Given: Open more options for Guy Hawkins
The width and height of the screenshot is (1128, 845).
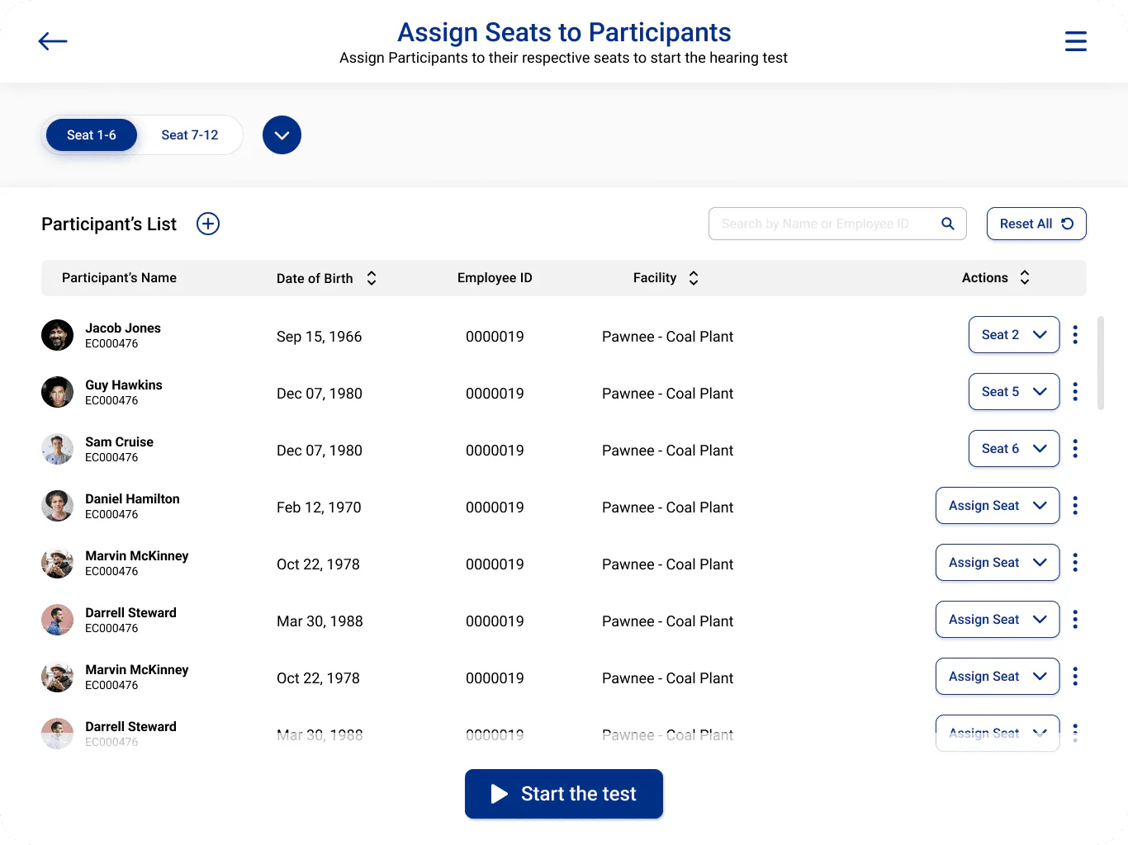Looking at the screenshot, I should pyautogui.click(x=1075, y=391).
